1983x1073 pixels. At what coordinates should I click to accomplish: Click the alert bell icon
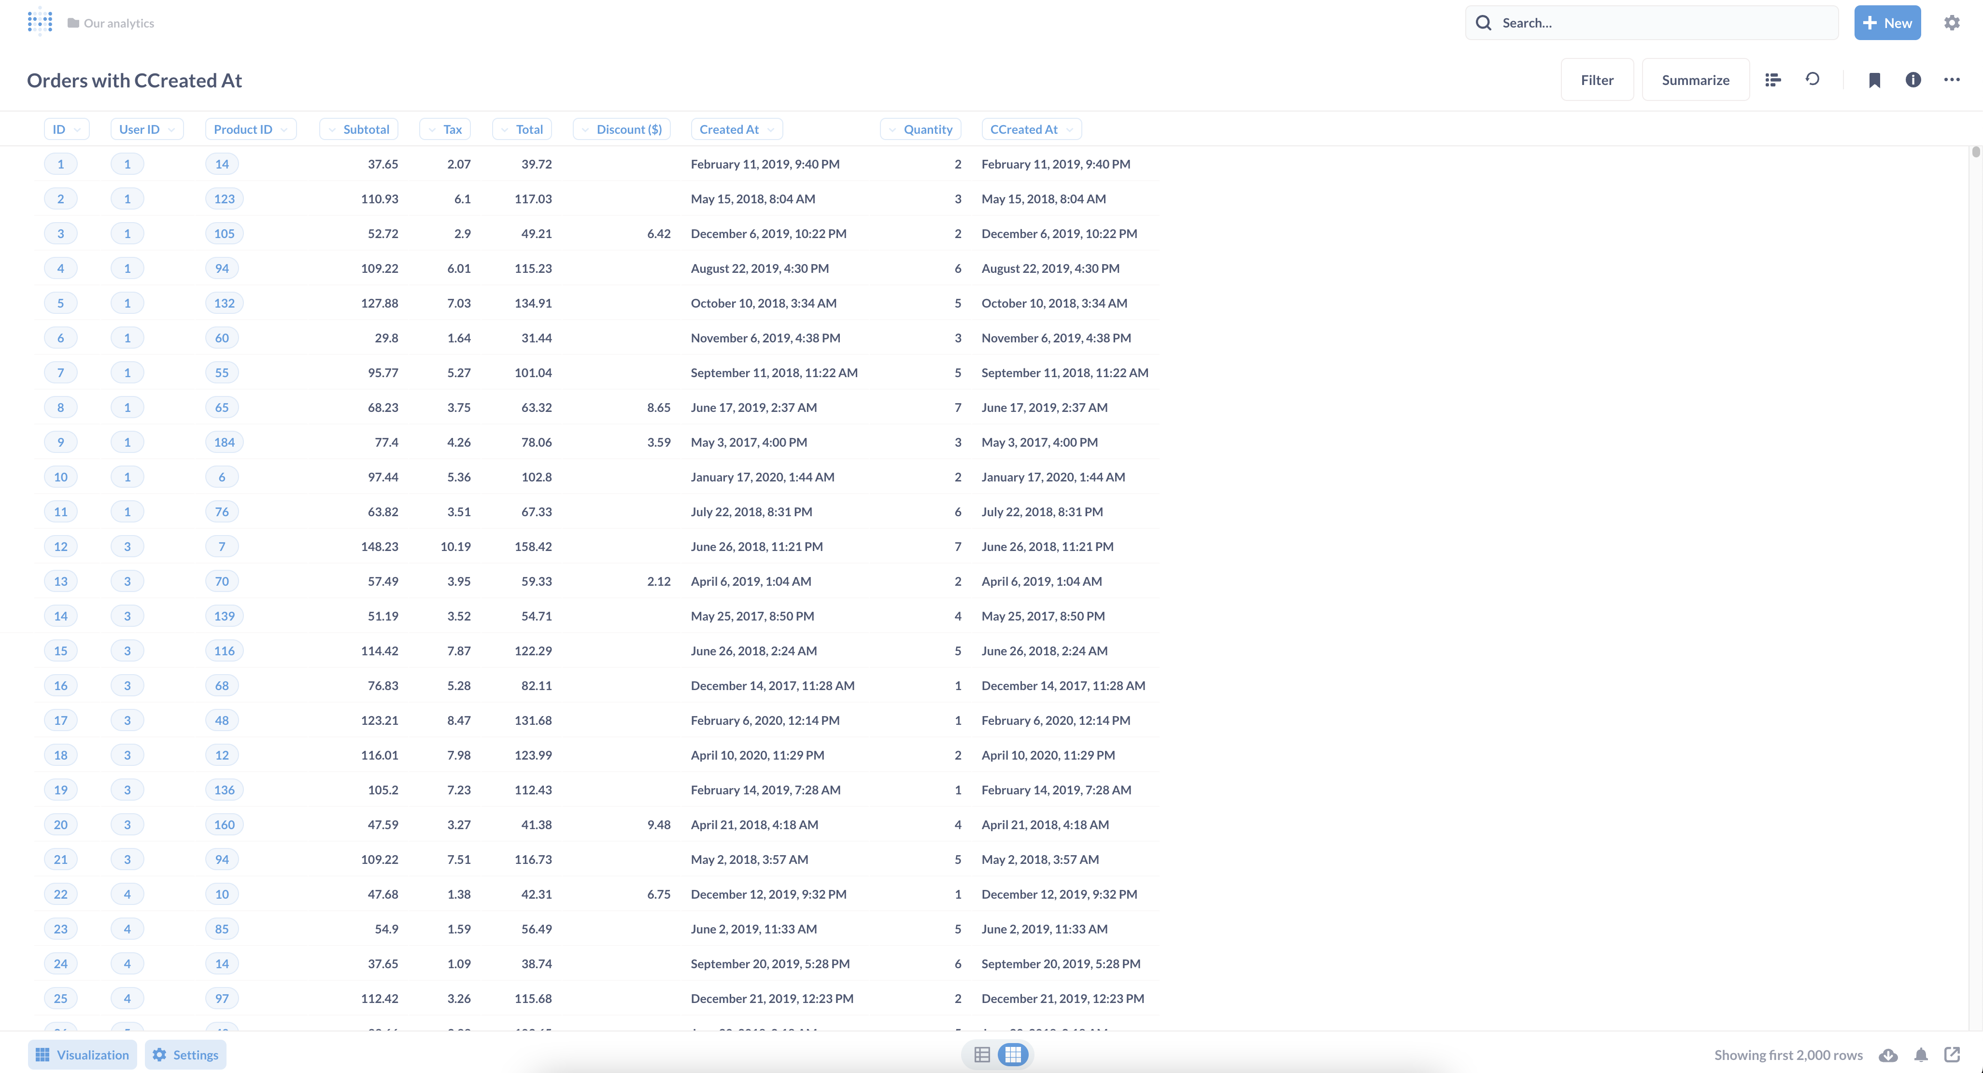click(x=1921, y=1055)
